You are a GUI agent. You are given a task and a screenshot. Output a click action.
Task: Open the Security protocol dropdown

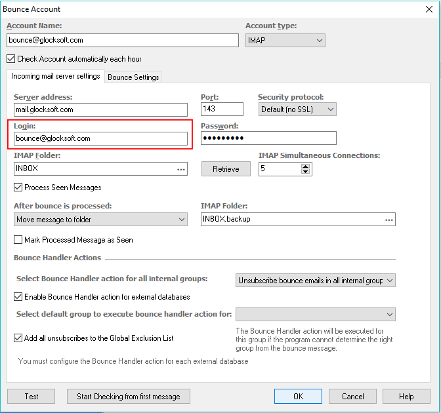[297, 109]
